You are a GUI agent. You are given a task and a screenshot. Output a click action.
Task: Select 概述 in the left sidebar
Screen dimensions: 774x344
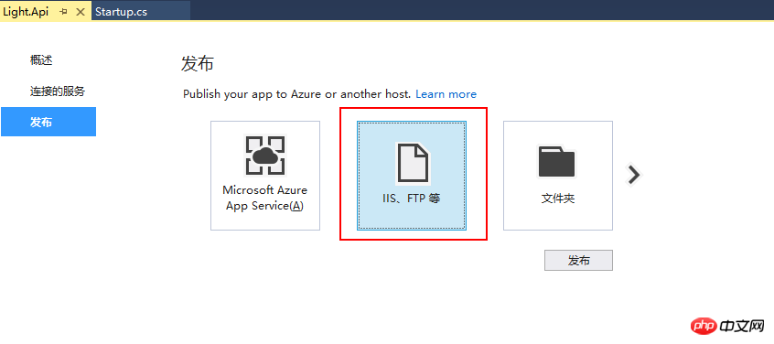pyautogui.click(x=41, y=60)
